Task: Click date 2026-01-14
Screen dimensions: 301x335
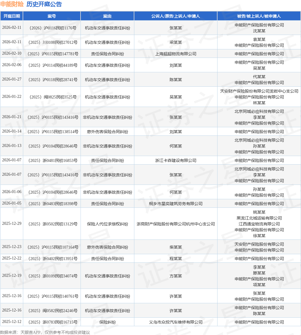Action: pyautogui.click(x=12, y=131)
